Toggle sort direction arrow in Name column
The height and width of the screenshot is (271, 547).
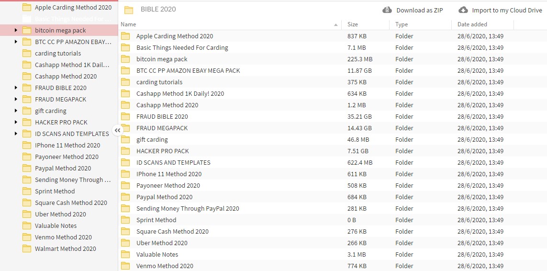click(335, 24)
